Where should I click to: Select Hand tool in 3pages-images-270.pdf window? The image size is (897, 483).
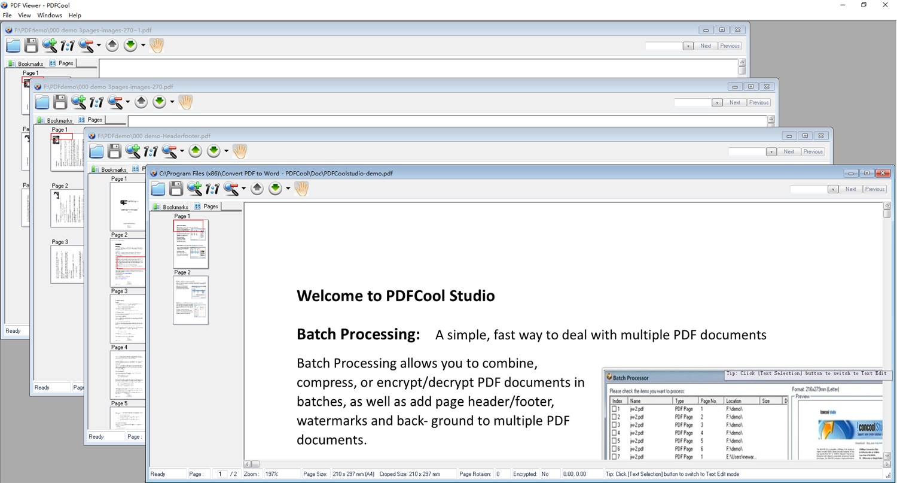(185, 102)
